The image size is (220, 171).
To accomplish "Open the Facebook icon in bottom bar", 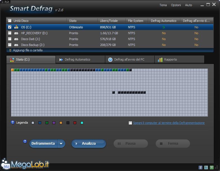I will (200, 167).
